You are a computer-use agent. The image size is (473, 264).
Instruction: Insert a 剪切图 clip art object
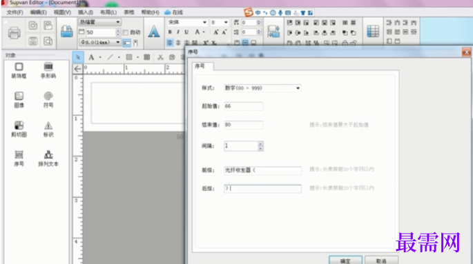(19, 129)
